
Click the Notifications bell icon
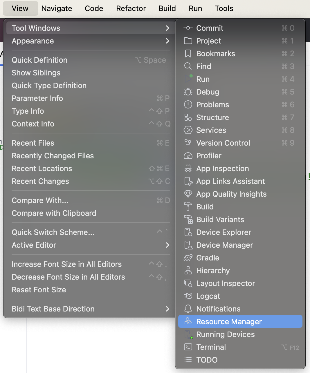point(188,309)
